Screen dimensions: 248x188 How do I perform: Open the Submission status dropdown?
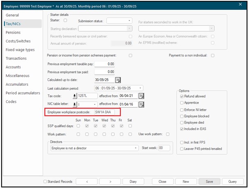pos(129,20)
